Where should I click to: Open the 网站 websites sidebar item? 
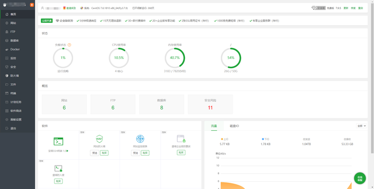coord(18,23)
